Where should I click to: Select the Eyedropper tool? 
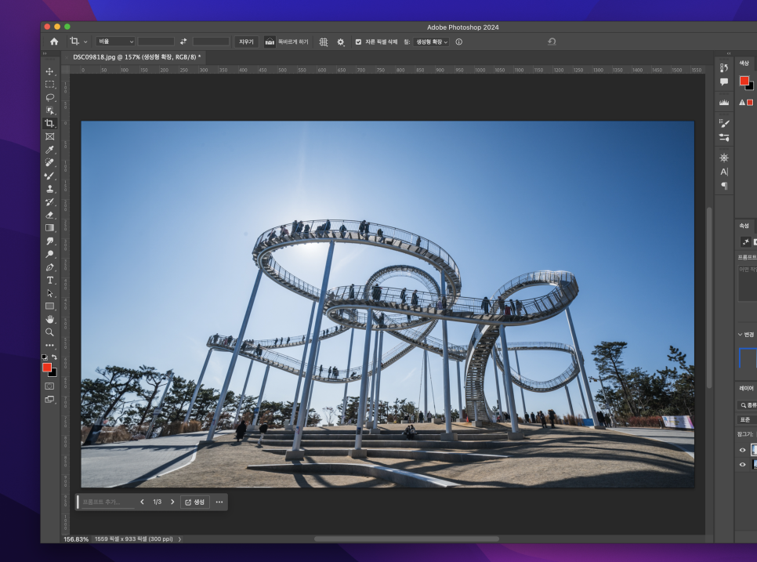[49, 150]
